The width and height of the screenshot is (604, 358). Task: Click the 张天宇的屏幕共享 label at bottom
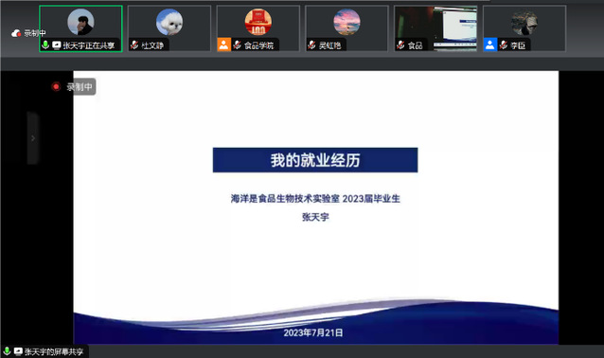(x=54, y=351)
